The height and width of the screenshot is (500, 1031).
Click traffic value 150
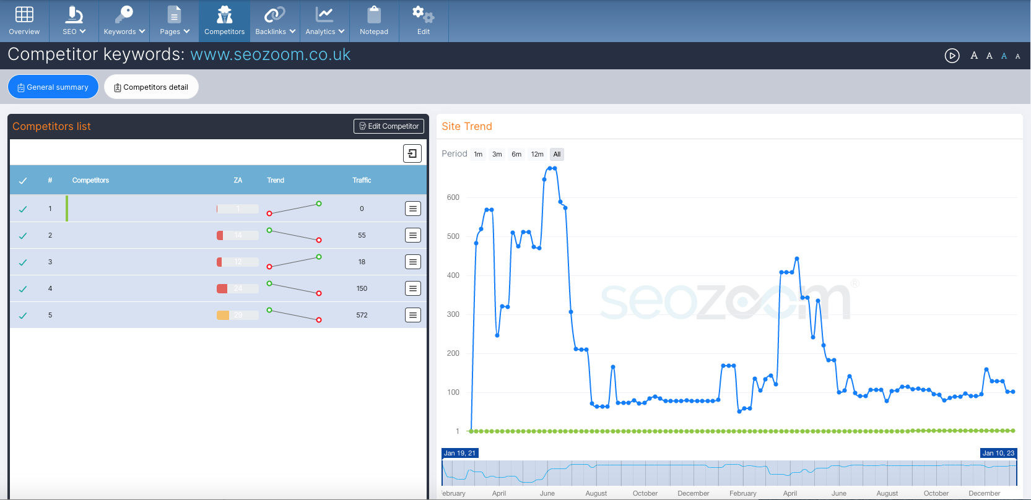362,288
